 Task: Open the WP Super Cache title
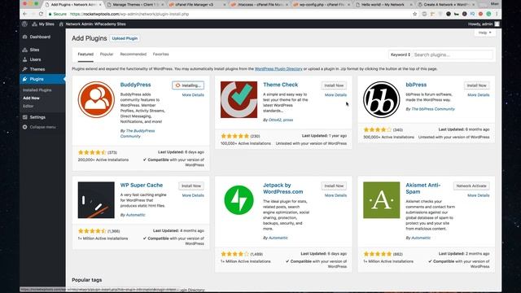142,185
